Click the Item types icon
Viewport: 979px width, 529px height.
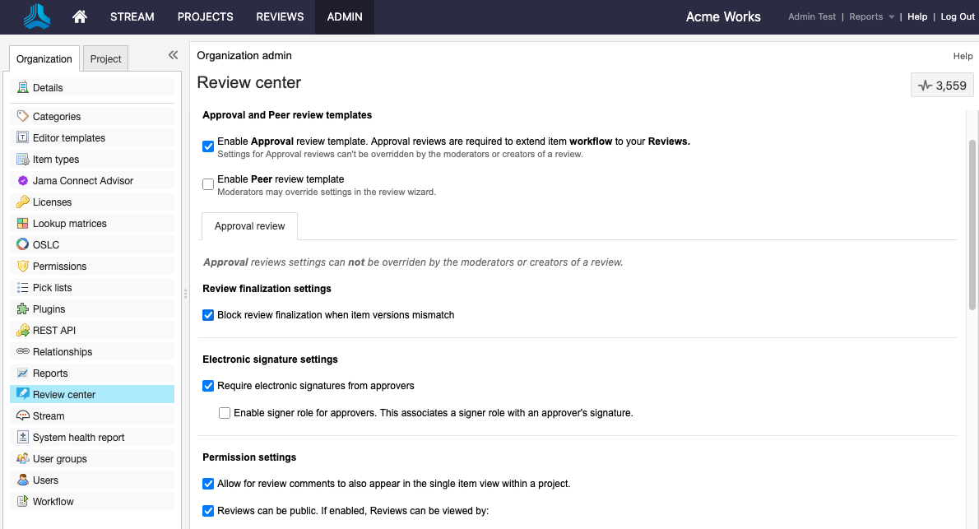click(22, 160)
